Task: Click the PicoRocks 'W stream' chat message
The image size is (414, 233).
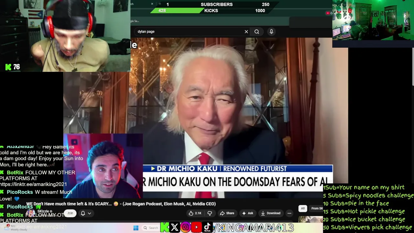Action: [36, 195]
